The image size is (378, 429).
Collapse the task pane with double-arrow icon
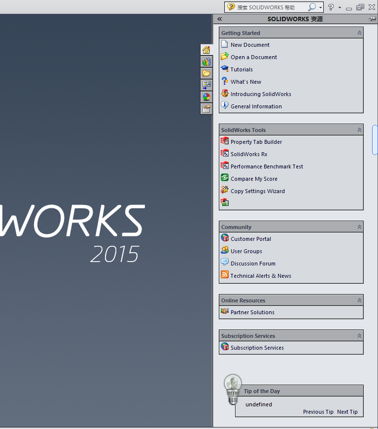[219, 19]
